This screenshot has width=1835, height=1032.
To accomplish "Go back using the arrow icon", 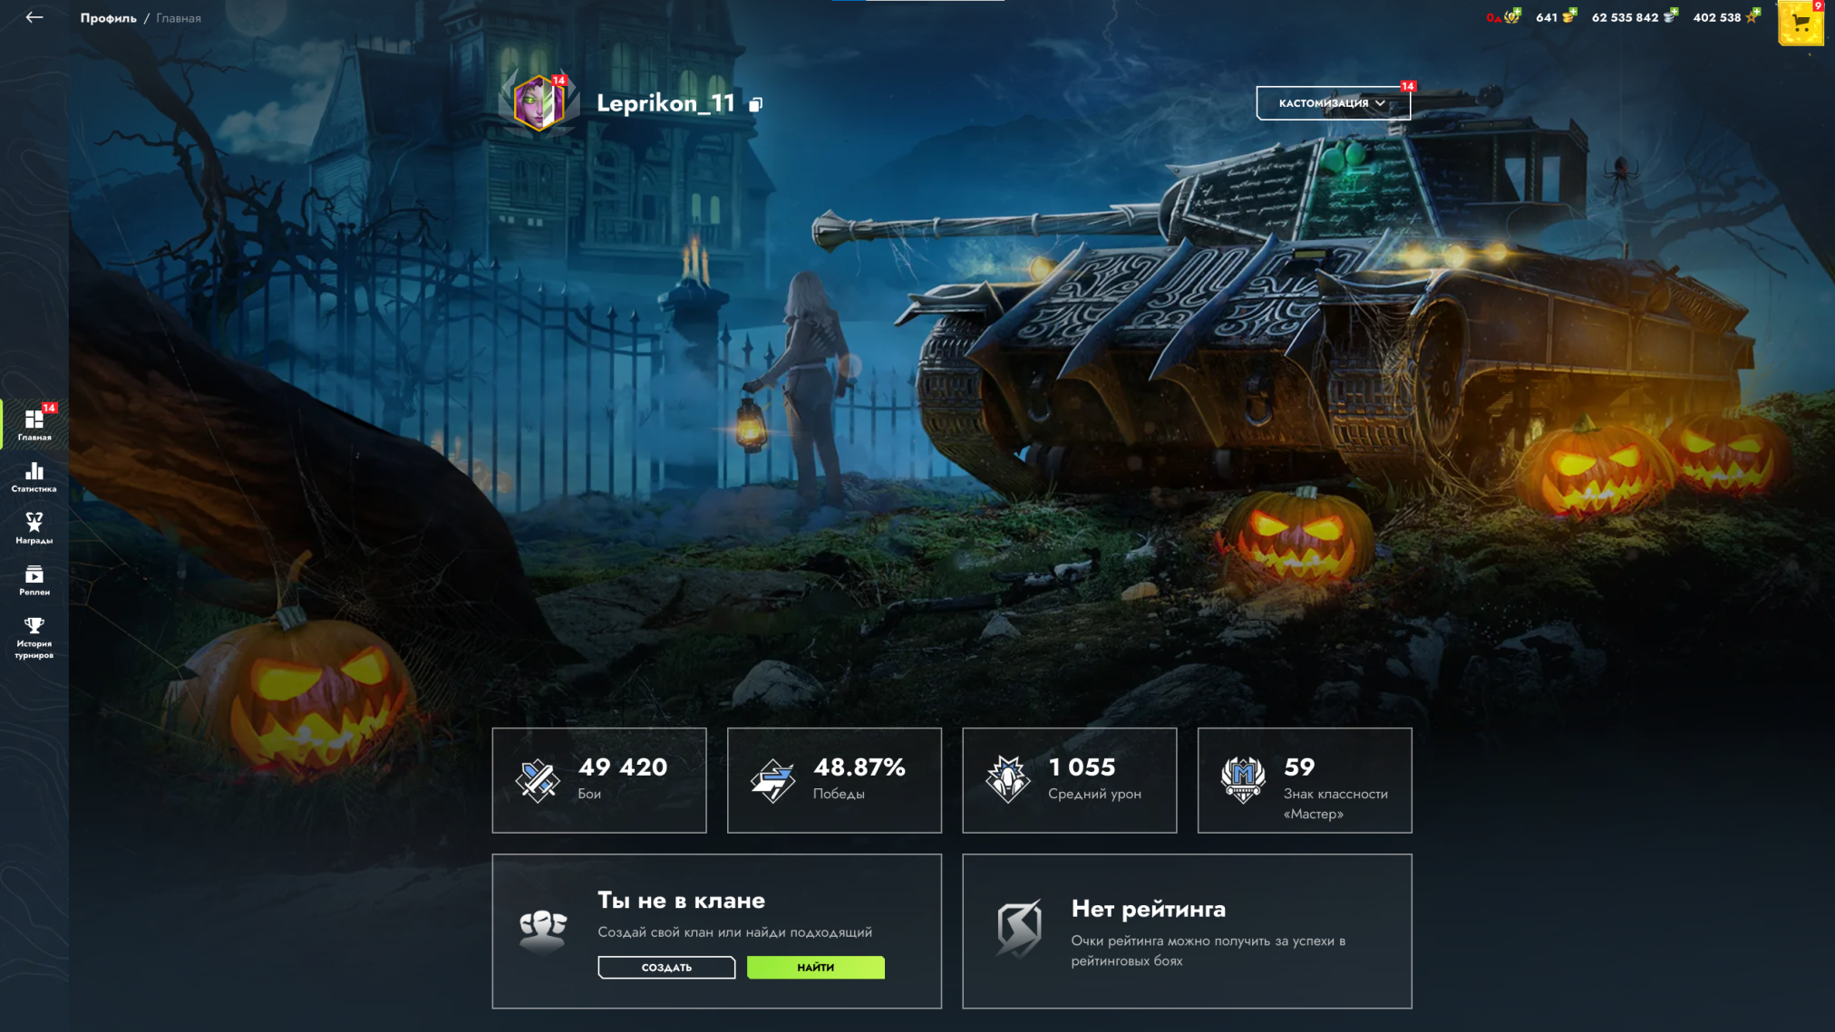I will 34,17.
